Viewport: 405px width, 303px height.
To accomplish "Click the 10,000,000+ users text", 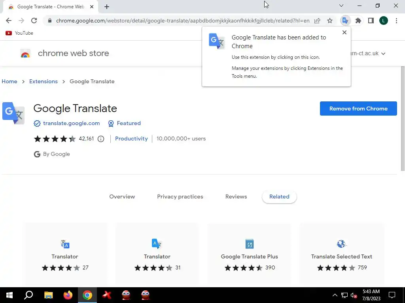I will [x=181, y=138].
